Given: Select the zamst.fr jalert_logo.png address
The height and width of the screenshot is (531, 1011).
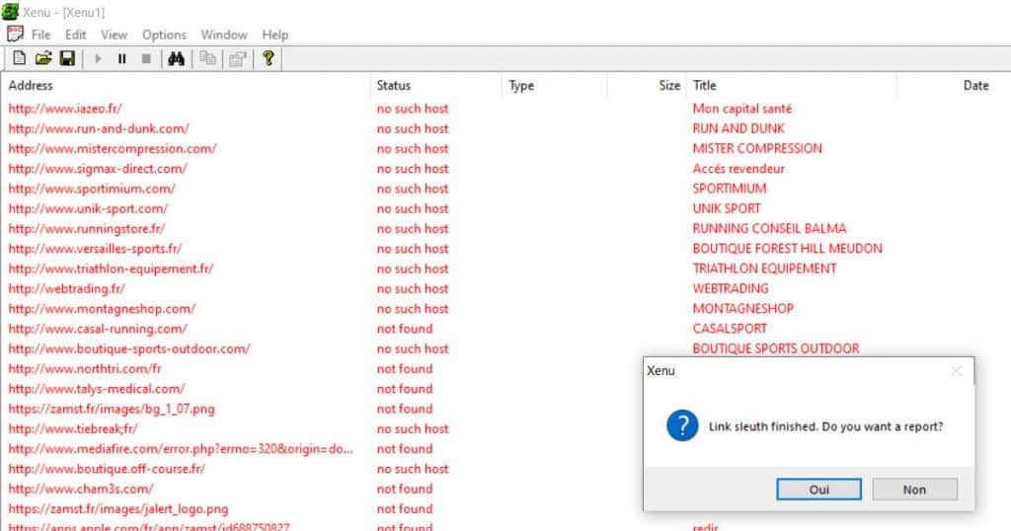Looking at the screenshot, I should pyautogui.click(x=118, y=507).
